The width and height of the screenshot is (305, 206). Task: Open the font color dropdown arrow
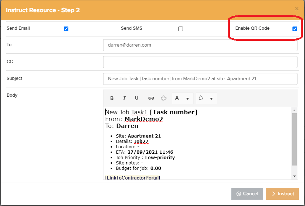tap(188, 99)
